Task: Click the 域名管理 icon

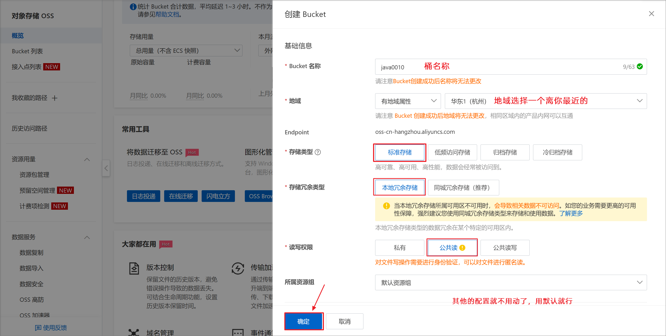Action: pyautogui.click(x=134, y=332)
